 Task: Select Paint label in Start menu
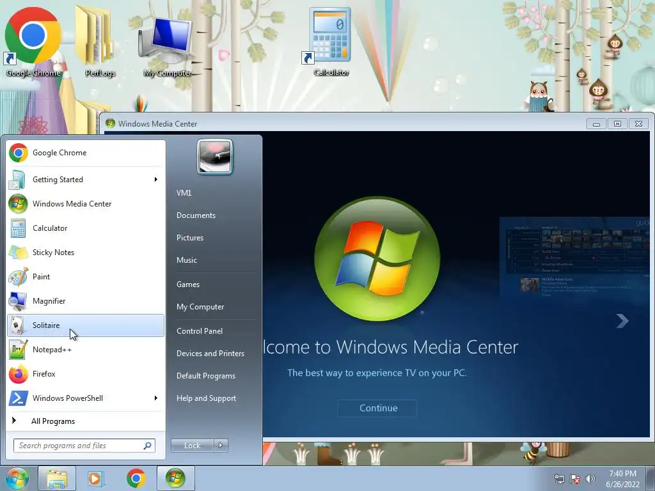coord(41,276)
